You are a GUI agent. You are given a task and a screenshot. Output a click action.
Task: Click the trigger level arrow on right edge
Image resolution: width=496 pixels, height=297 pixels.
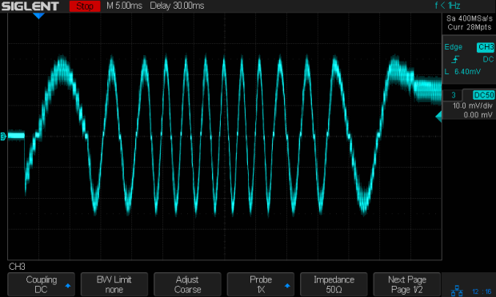(438, 117)
